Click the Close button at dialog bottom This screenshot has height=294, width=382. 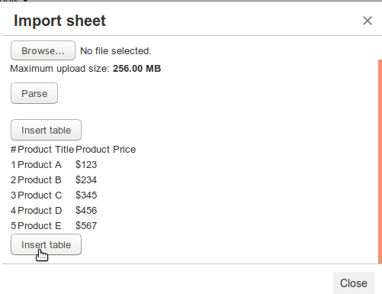(x=354, y=283)
